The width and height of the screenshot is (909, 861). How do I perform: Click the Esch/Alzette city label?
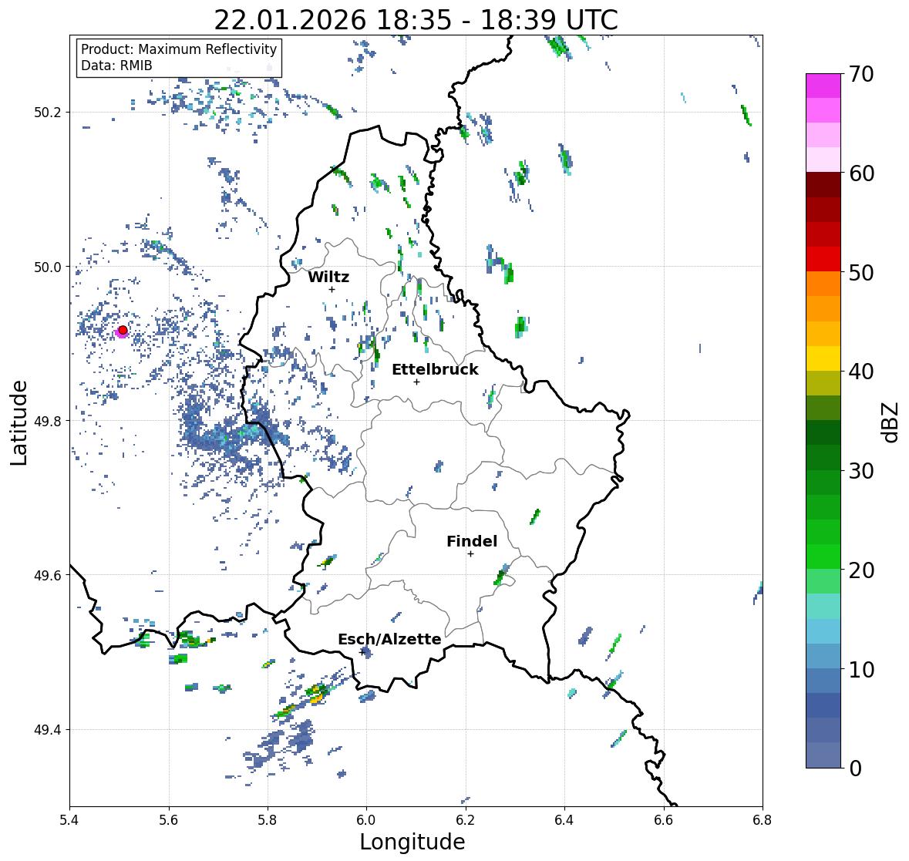coord(389,639)
